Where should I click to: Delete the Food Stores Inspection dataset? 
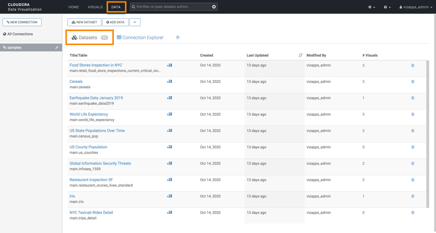(413, 65)
